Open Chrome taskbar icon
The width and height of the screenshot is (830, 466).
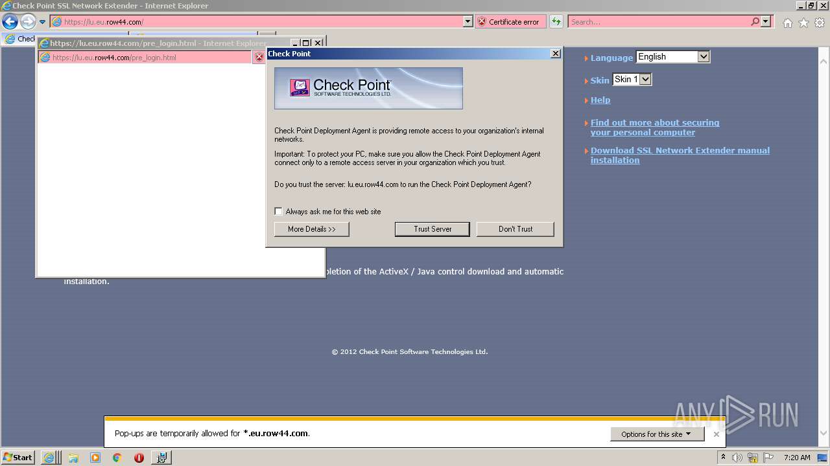pyautogui.click(x=117, y=458)
